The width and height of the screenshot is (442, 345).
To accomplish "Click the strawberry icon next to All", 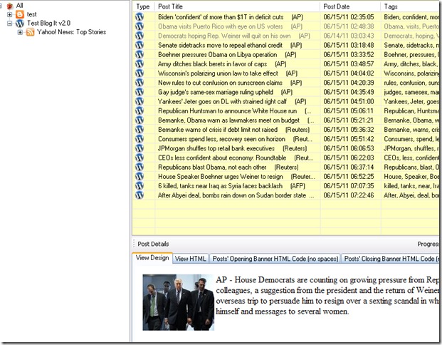I will click(x=10, y=6).
